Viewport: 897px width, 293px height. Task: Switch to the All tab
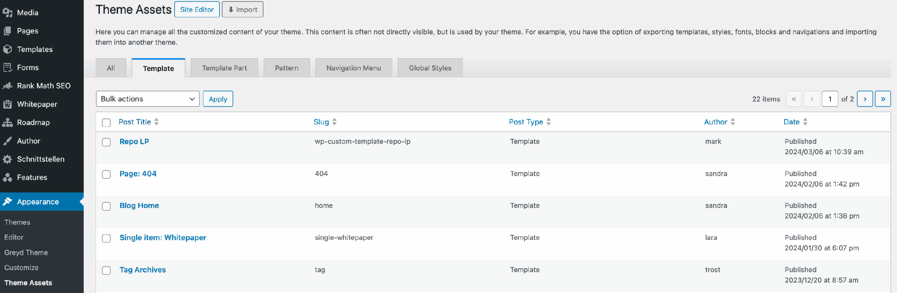tap(111, 68)
